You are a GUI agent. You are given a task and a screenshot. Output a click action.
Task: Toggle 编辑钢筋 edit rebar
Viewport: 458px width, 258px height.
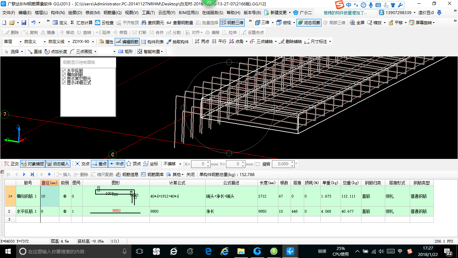pos(127,42)
